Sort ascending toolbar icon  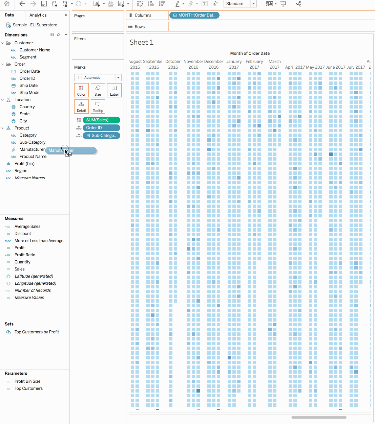(151, 4)
